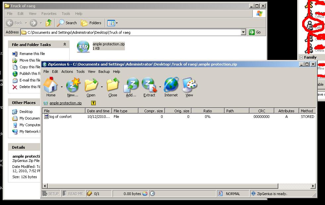Screen dimensions: 325x205
Task: Select the log of comfort file row
Action: point(60,117)
